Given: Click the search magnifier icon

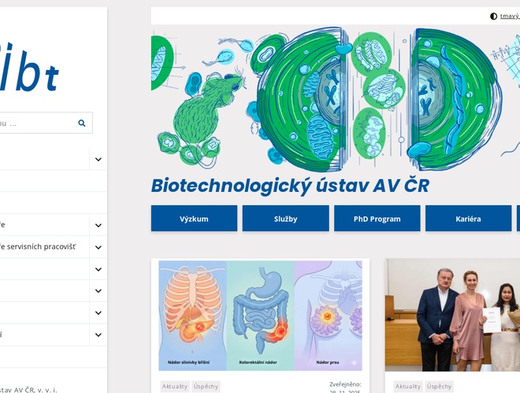Looking at the screenshot, I should click(82, 123).
